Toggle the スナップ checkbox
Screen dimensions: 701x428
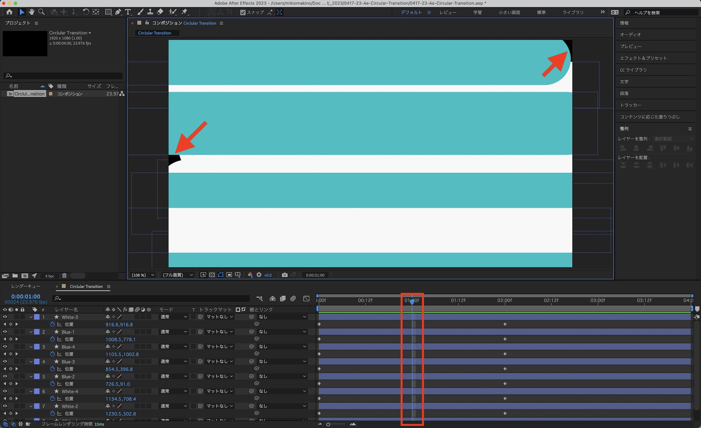[x=243, y=12]
